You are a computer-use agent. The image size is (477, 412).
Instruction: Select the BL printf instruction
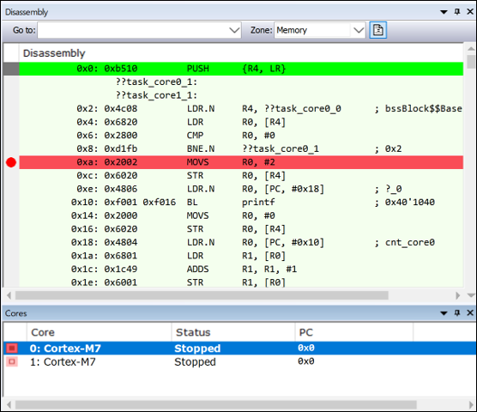(x=241, y=203)
